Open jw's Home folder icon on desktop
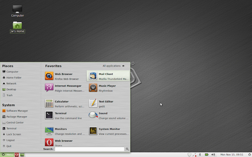This screenshot has height=157, width=252. pos(17,27)
